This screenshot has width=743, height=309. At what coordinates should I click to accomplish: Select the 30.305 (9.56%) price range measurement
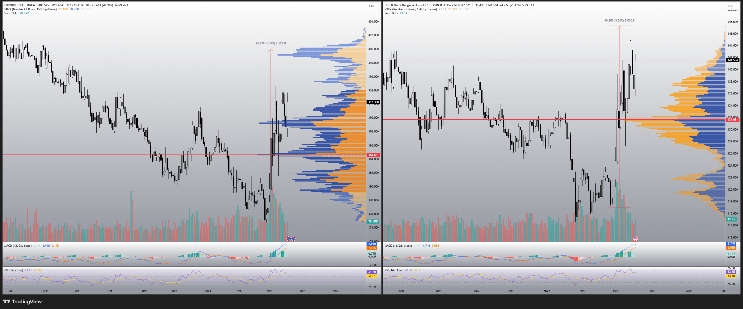click(619, 21)
